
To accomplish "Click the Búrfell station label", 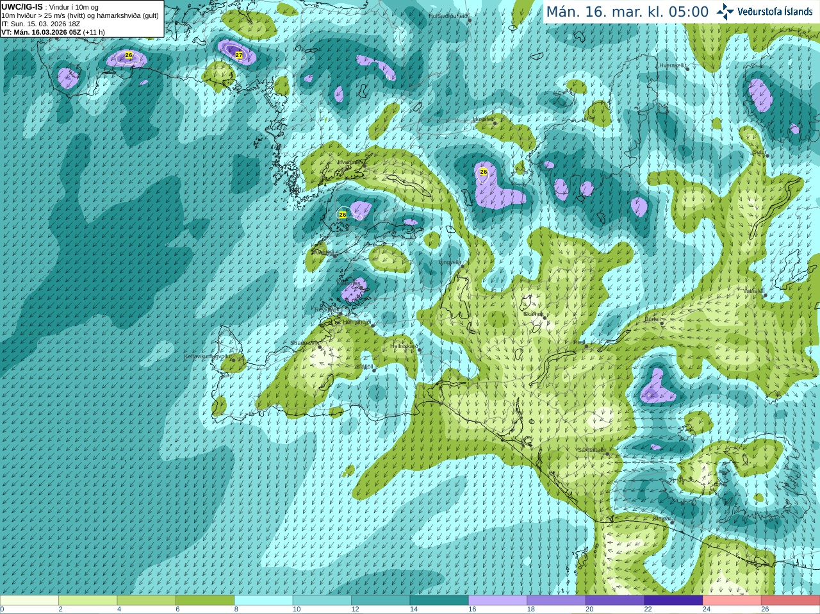I will [x=652, y=319].
